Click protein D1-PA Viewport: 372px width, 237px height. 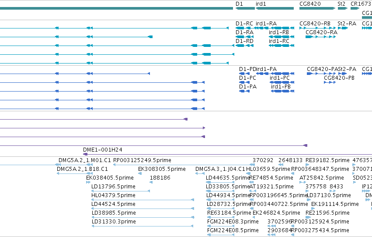[244, 91]
